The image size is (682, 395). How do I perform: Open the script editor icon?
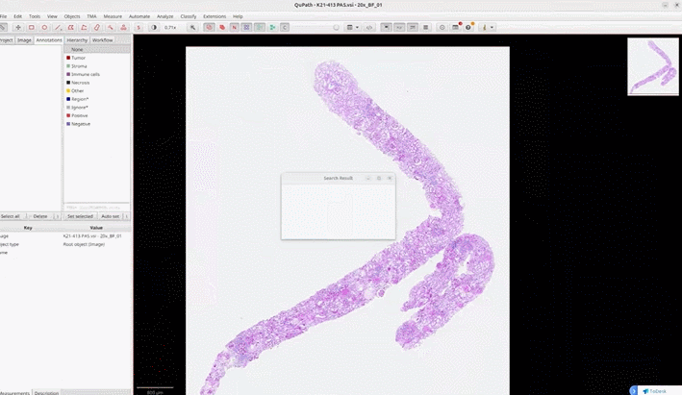(369, 27)
